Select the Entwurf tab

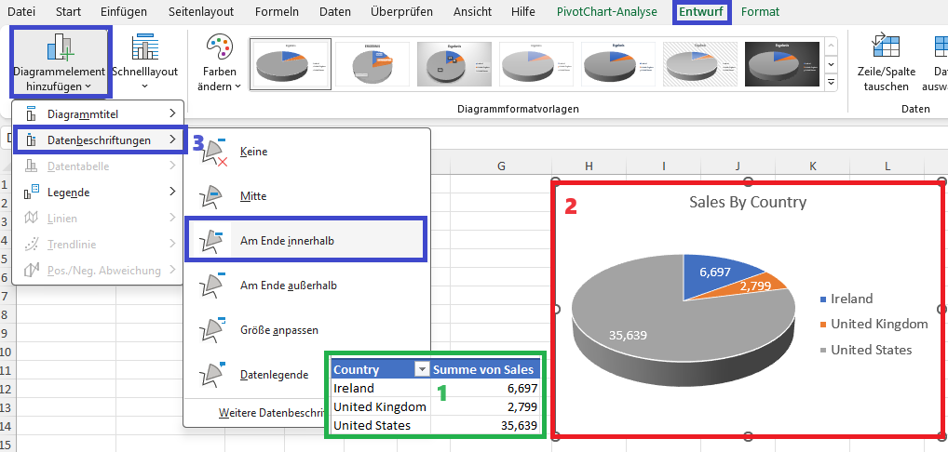coord(701,11)
